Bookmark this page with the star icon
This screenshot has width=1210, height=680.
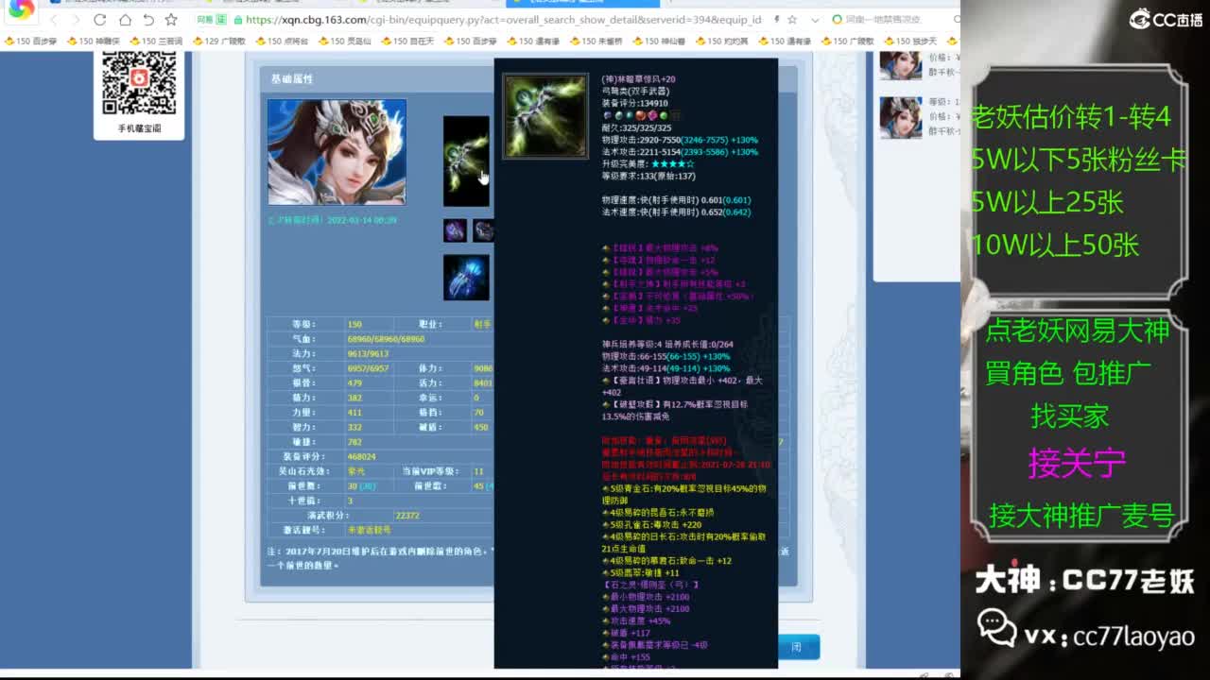tap(171, 20)
